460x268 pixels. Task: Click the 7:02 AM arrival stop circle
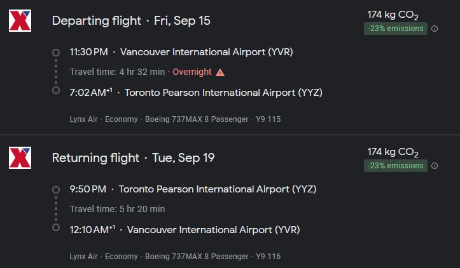(56, 91)
